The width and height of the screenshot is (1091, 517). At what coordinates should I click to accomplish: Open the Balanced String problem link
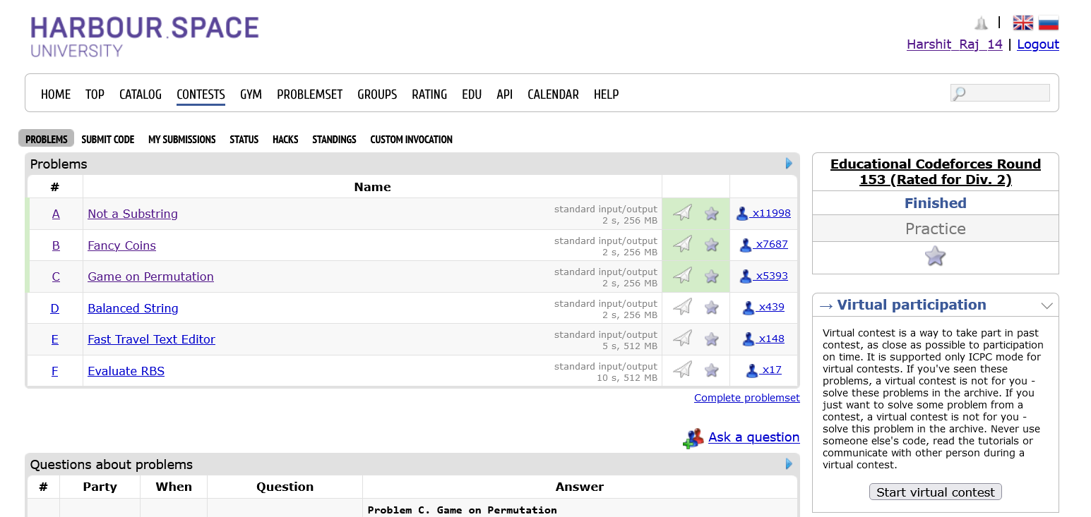[x=133, y=308]
